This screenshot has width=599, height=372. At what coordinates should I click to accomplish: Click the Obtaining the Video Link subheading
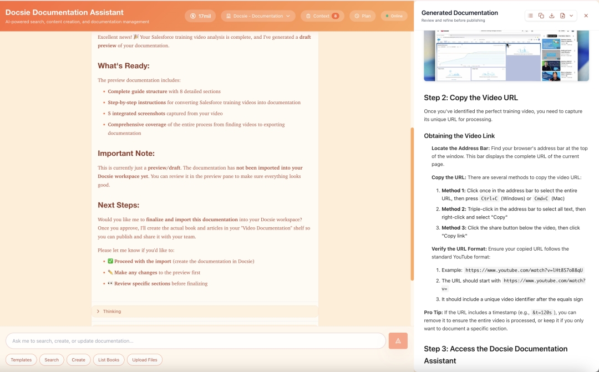[x=459, y=136]
